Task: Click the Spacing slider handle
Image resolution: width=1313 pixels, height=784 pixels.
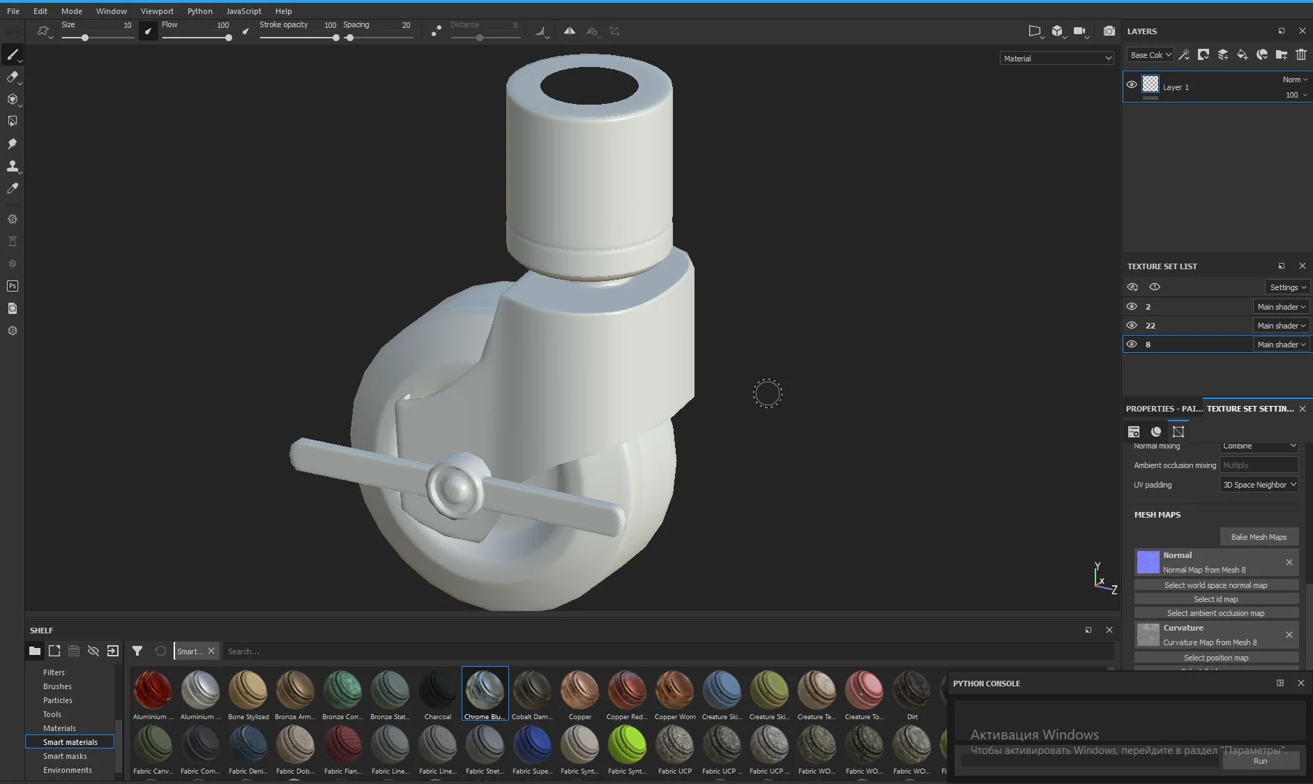Action: pos(350,38)
